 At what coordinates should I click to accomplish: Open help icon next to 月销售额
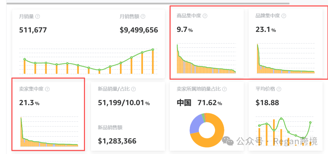(x=143, y=16)
